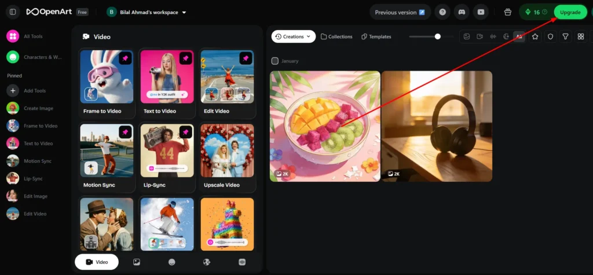Filter creations by video type icon
Image resolution: width=593 pixels, height=275 pixels.
point(480,36)
